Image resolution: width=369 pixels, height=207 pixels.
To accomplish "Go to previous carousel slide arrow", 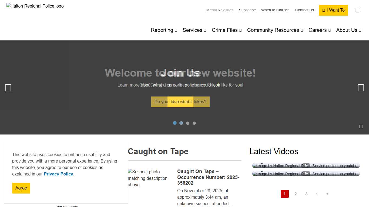I will pos(8,88).
